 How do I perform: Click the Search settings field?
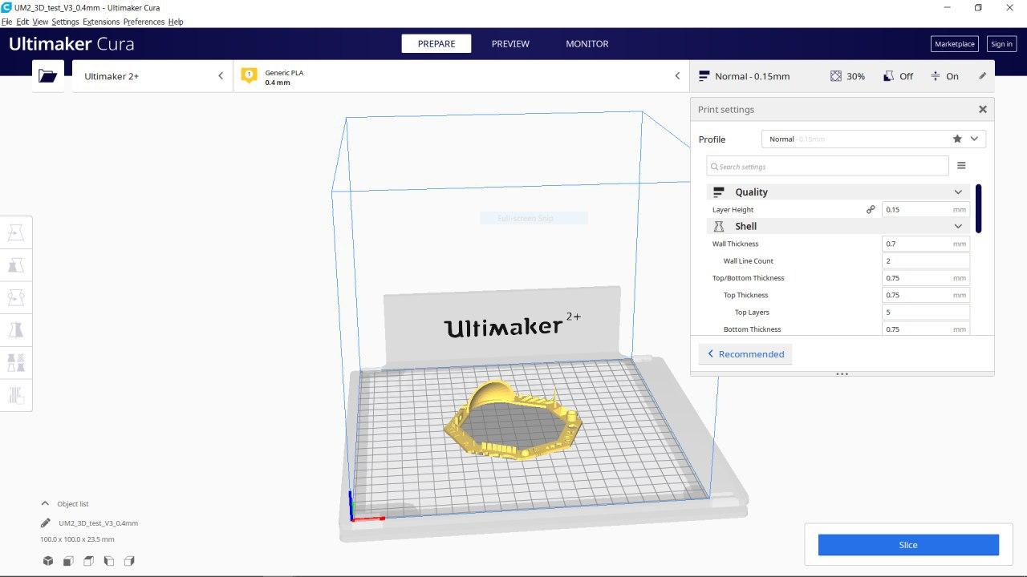pos(827,166)
